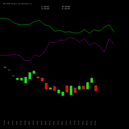The image size is (129, 129).
Task: Click the chart title text with MunafaSutra.com
Action: pos(18,4)
